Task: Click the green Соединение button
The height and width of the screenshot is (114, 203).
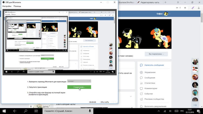Action: coord(79,87)
